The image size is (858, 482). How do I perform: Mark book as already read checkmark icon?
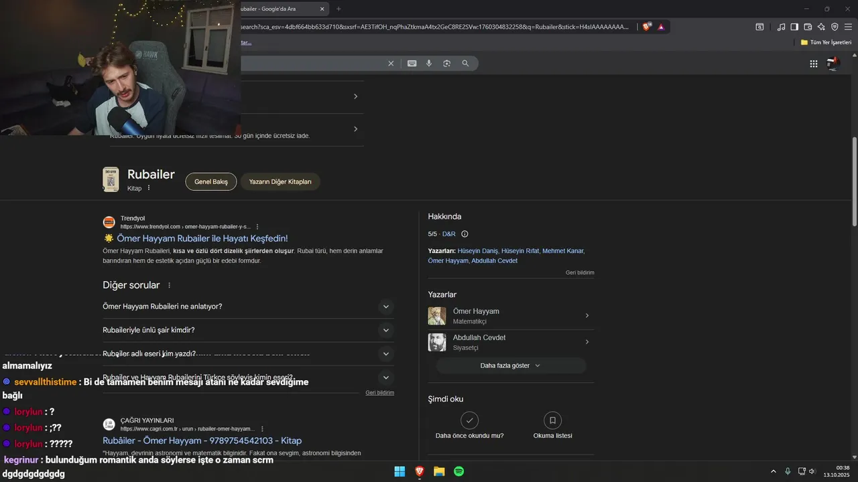[469, 420]
